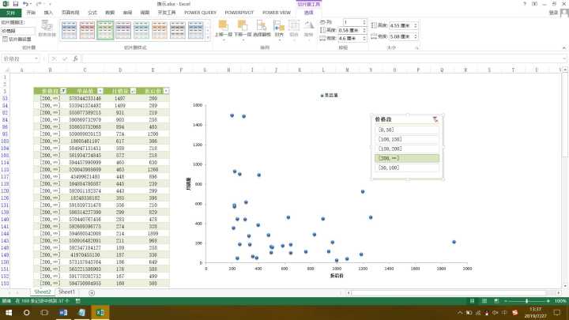Open filter dropdown on 月销量 column header

[x=133, y=92]
